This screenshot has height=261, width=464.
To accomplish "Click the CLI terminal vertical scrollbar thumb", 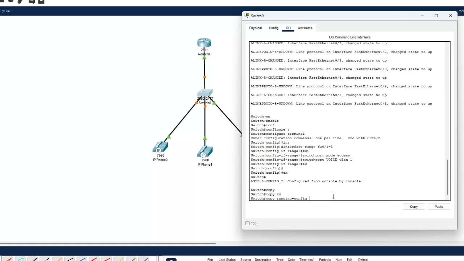I will [x=448, y=178].
